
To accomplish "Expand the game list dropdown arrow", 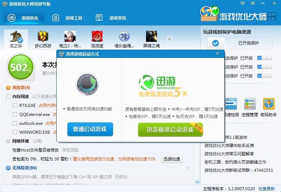I will point(170,39).
